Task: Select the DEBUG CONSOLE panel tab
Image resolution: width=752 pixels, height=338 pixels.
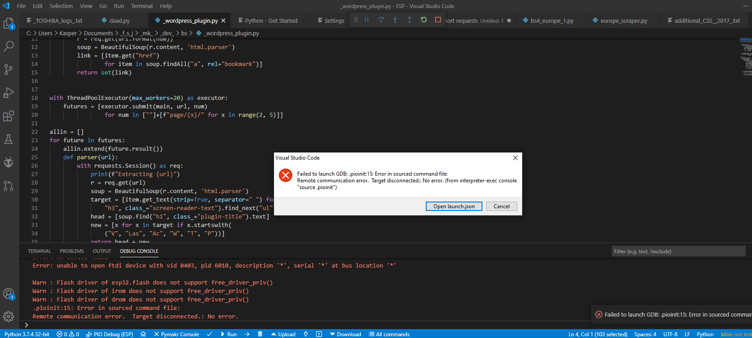Action: click(x=139, y=251)
